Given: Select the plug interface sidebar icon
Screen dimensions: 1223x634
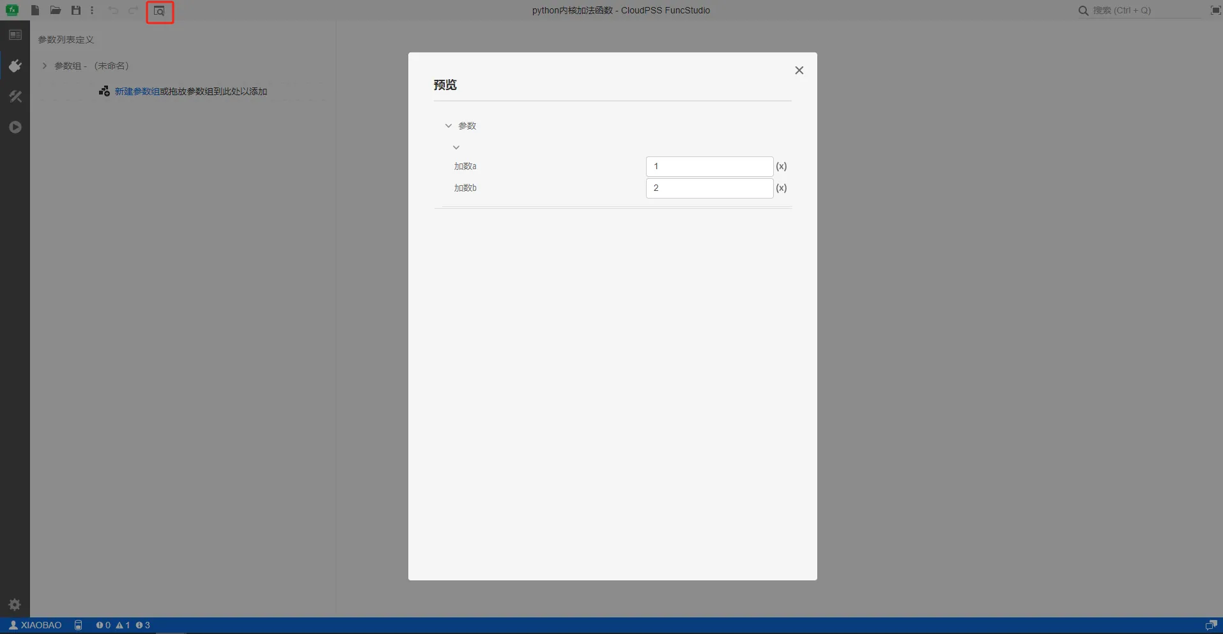Looking at the screenshot, I should point(15,66).
